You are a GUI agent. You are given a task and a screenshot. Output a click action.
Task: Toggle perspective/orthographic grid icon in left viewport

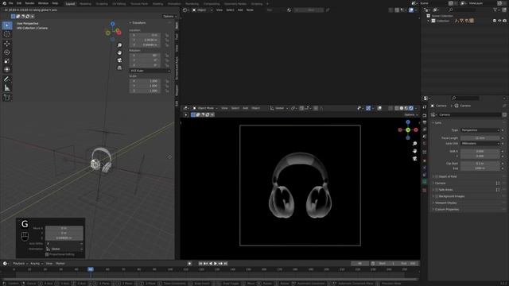(119, 68)
